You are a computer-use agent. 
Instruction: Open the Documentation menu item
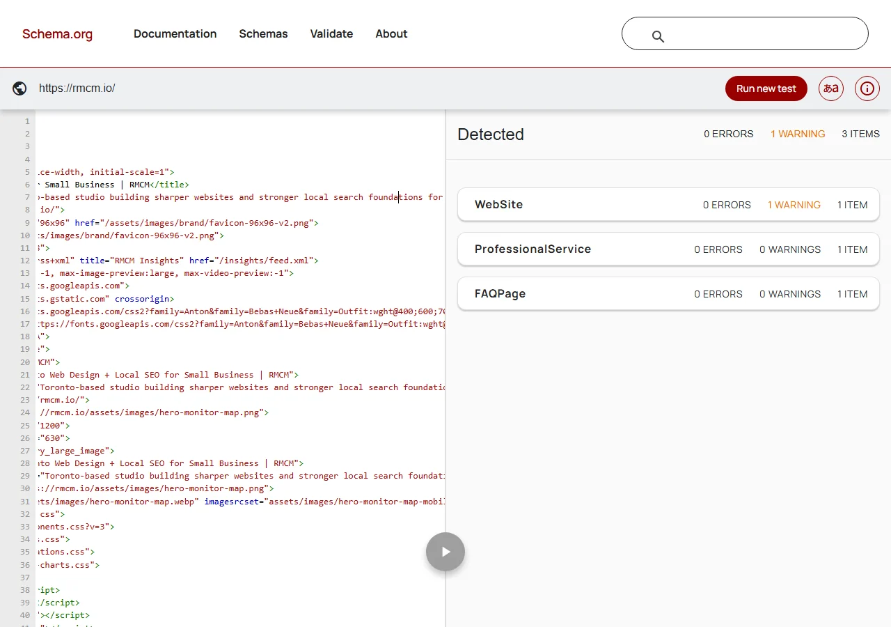[175, 33]
